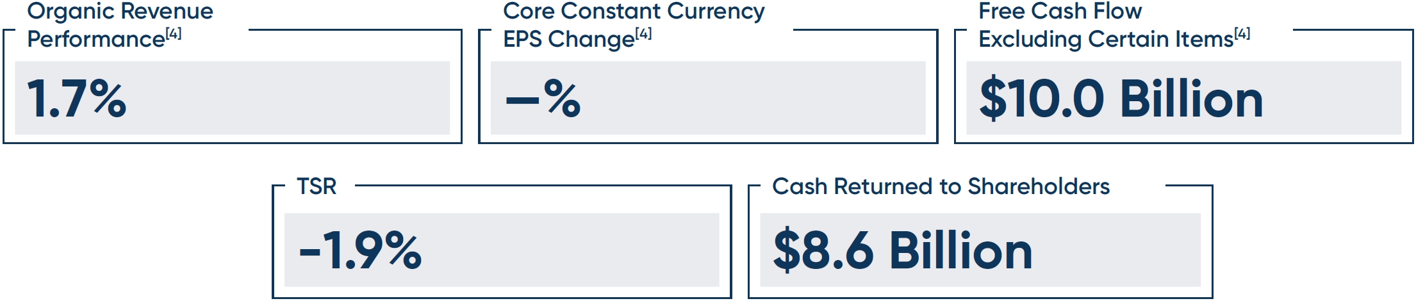The image size is (1416, 301).
Task: Click empty gray area right of $8.6 Billion
Action: click(x=1121, y=250)
